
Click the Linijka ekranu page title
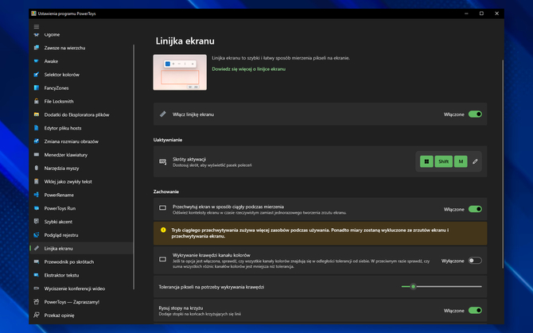pos(185,41)
